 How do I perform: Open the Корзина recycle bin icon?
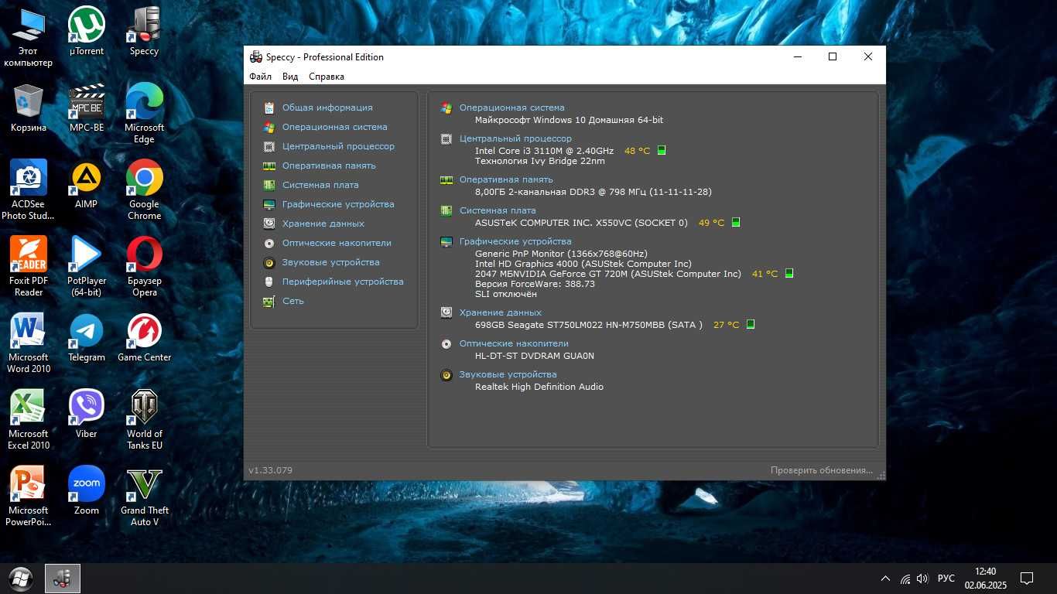[29, 108]
